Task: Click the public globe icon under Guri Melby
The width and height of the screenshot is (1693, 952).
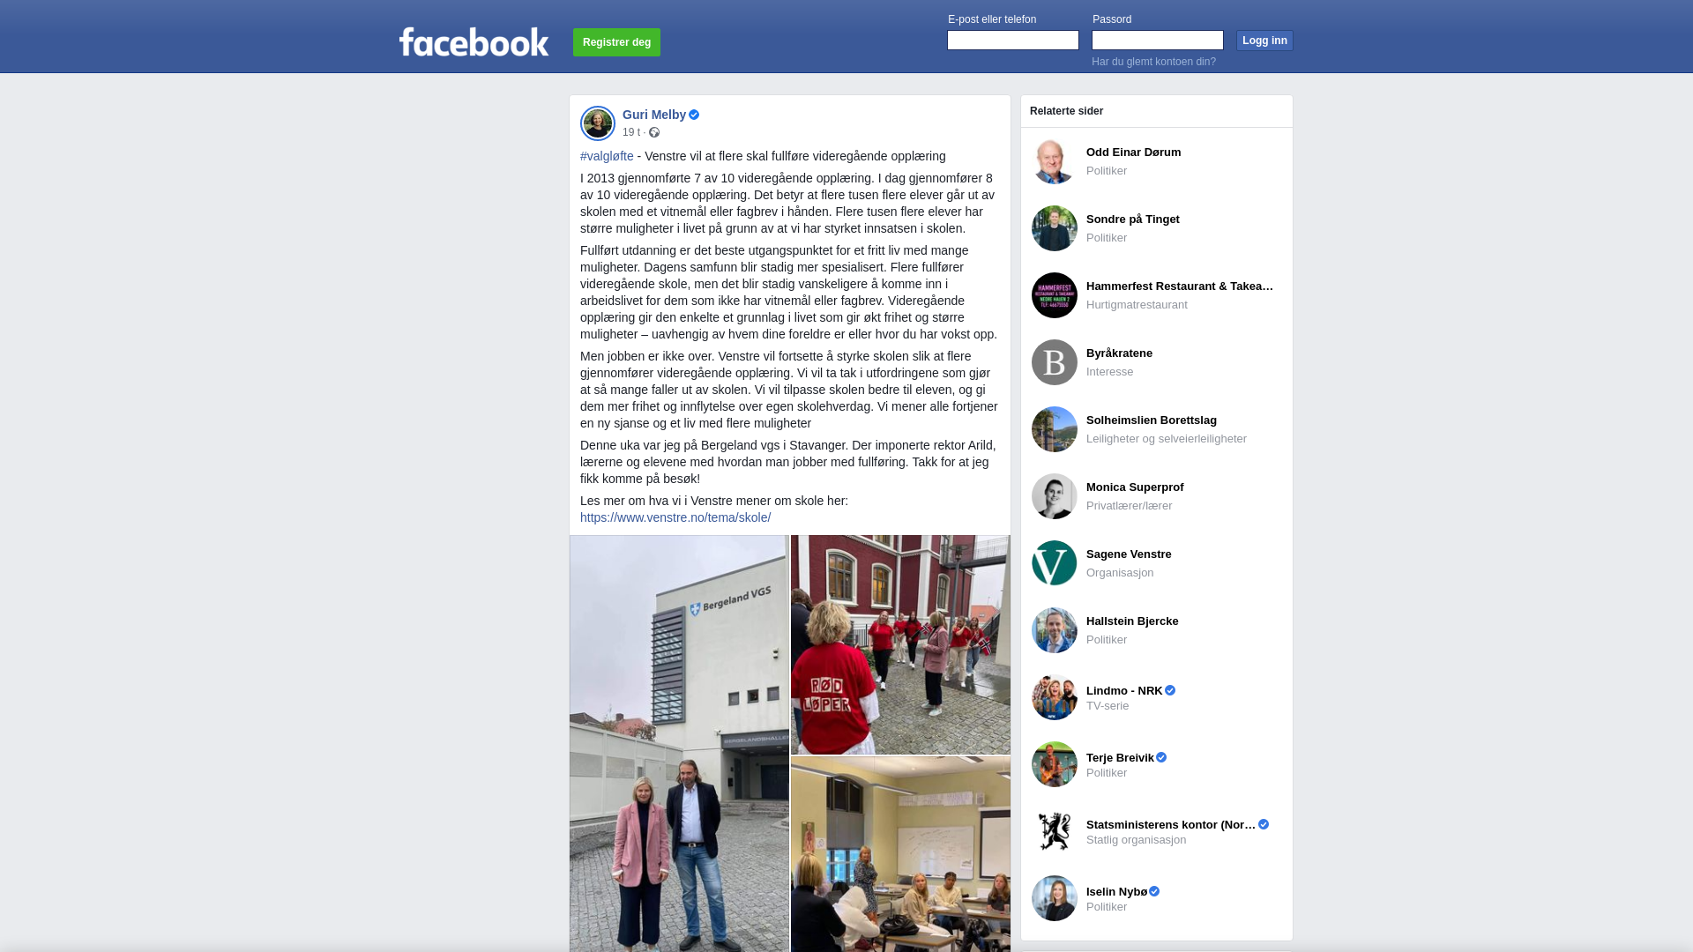Action: [654, 132]
